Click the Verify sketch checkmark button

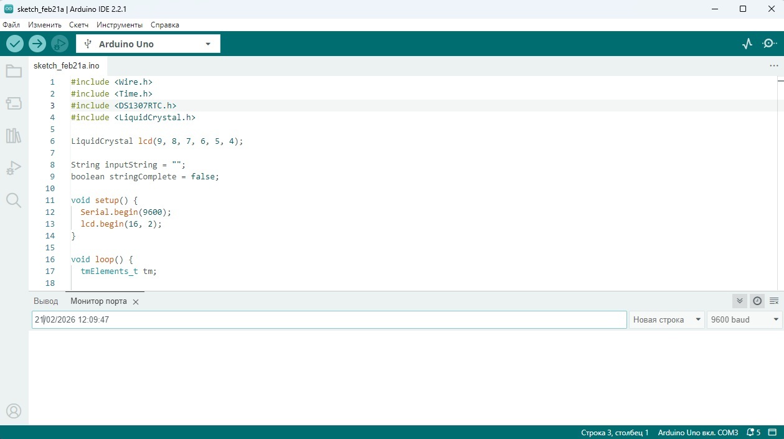pyautogui.click(x=15, y=44)
